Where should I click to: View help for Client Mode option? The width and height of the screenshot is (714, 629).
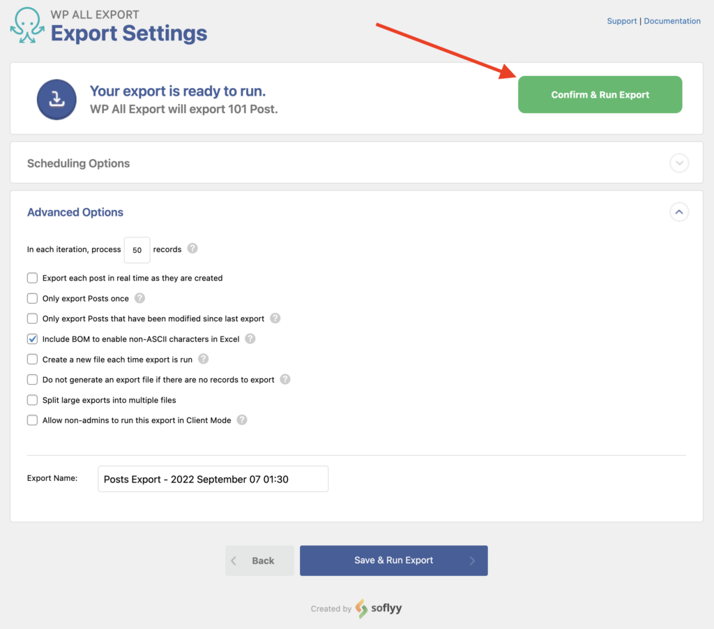click(x=241, y=420)
